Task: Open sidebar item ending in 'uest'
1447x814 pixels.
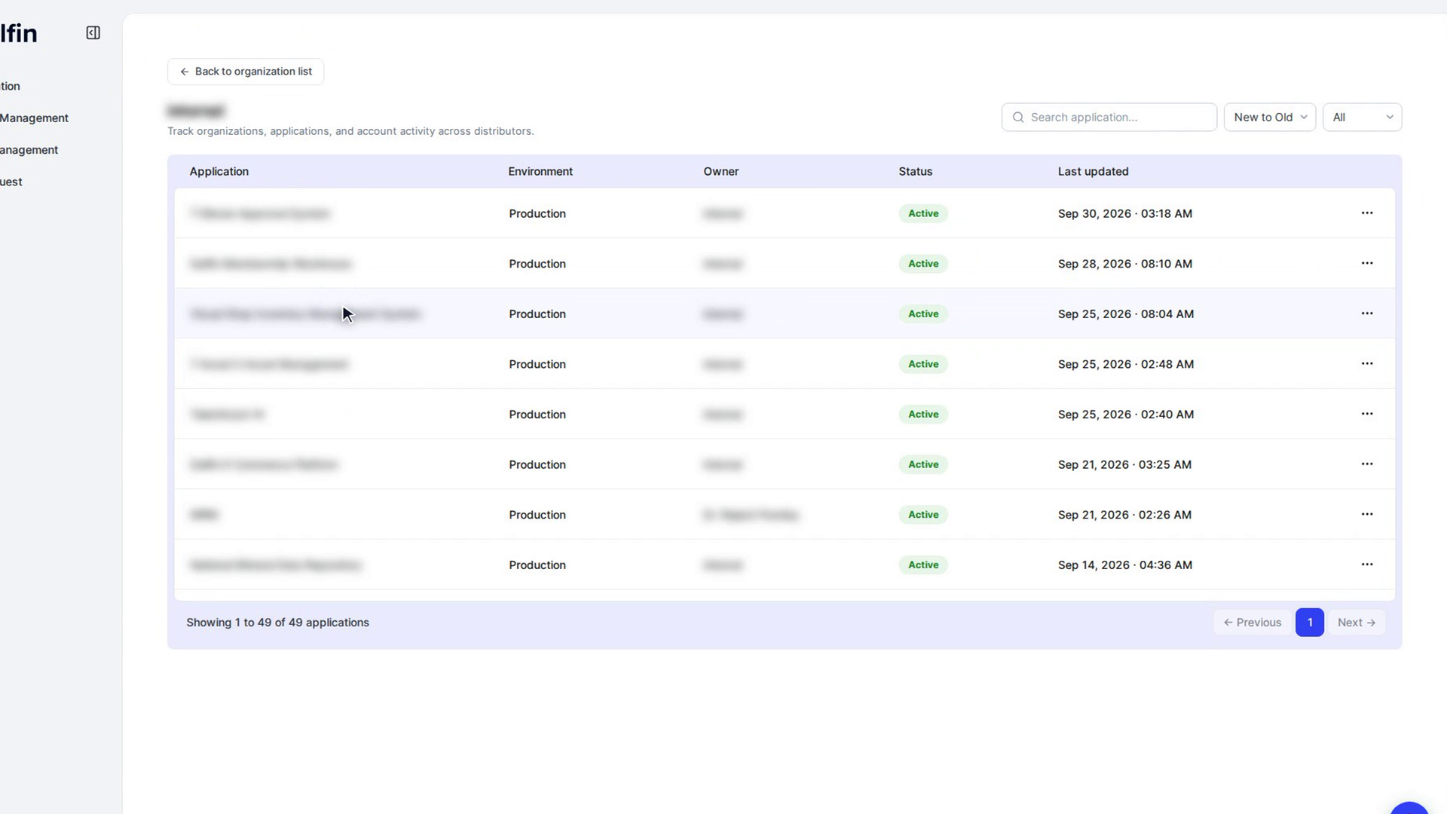Action: (11, 182)
